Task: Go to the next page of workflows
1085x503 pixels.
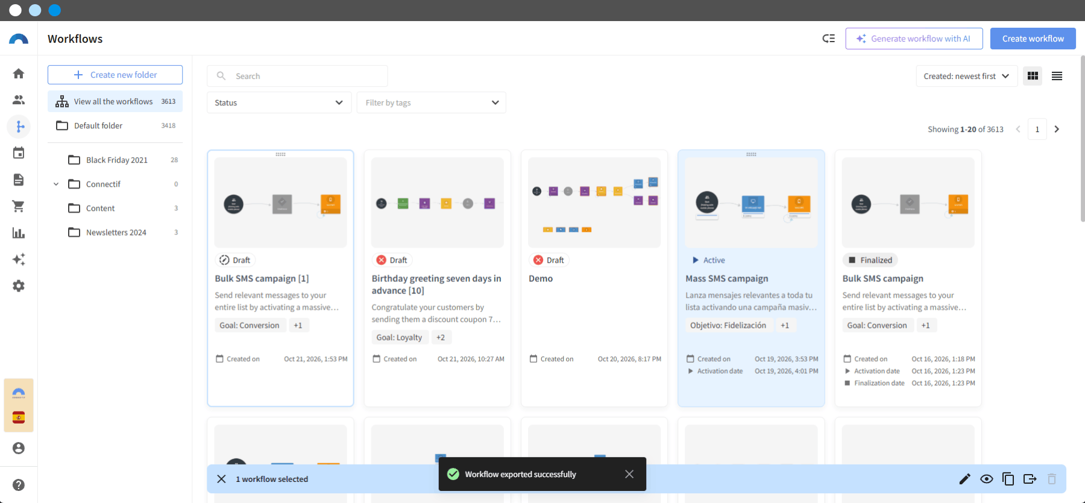Action: (1056, 129)
